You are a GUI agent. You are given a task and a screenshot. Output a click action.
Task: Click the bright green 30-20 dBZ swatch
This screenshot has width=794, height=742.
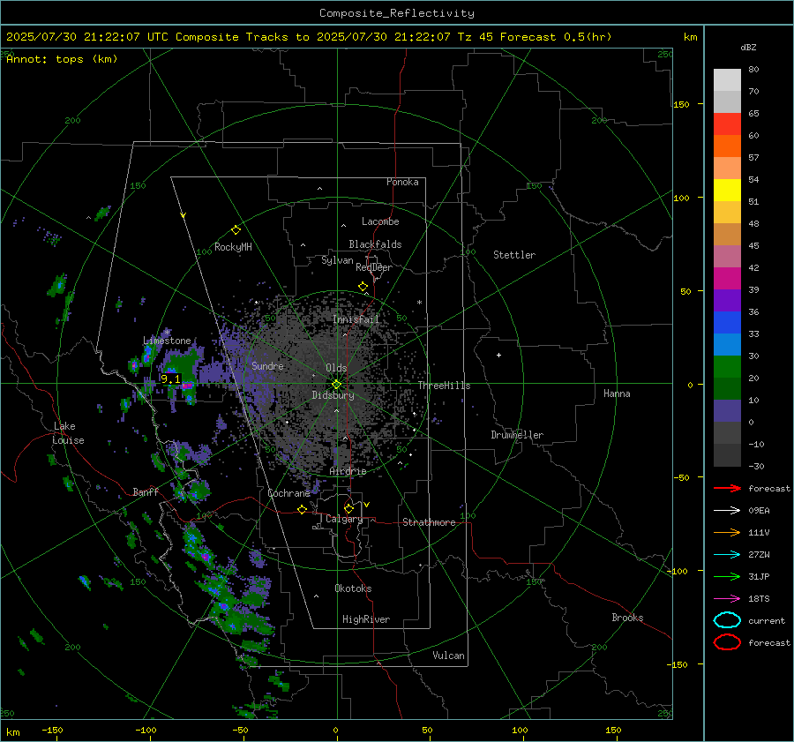727,367
